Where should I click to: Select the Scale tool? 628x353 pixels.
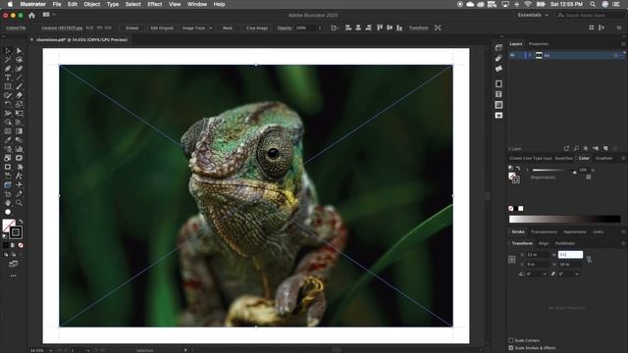click(x=19, y=104)
